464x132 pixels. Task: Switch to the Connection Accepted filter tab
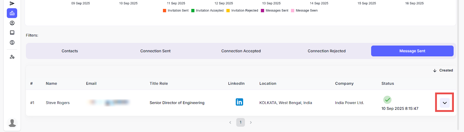tap(241, 51)
